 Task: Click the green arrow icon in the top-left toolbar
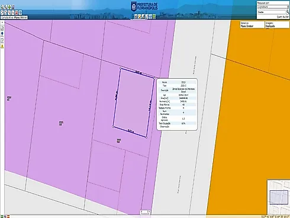tap(9, 7)
